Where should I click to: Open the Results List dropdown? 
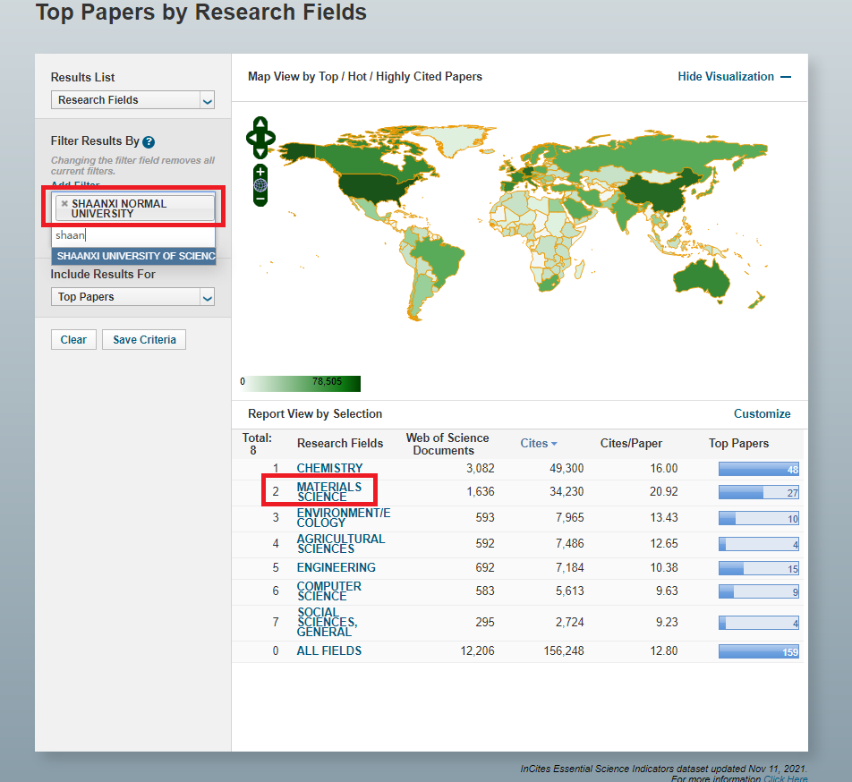click(132, 100)
